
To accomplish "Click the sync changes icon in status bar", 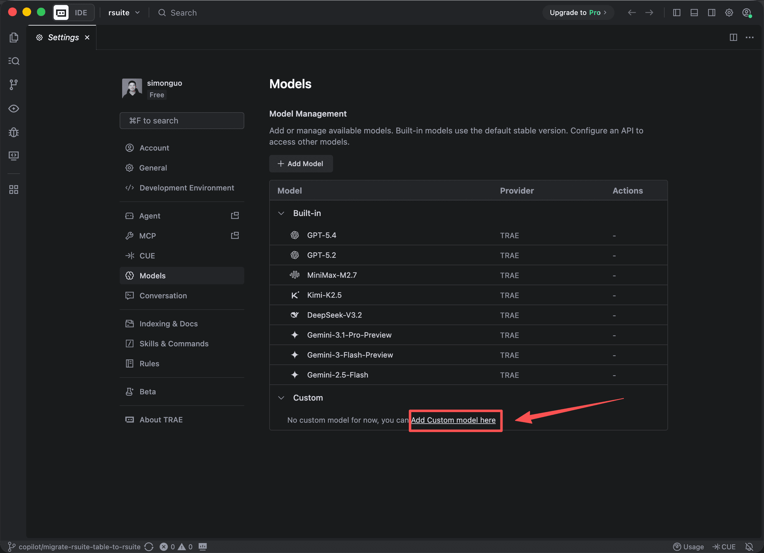I will tap(149, 546).
